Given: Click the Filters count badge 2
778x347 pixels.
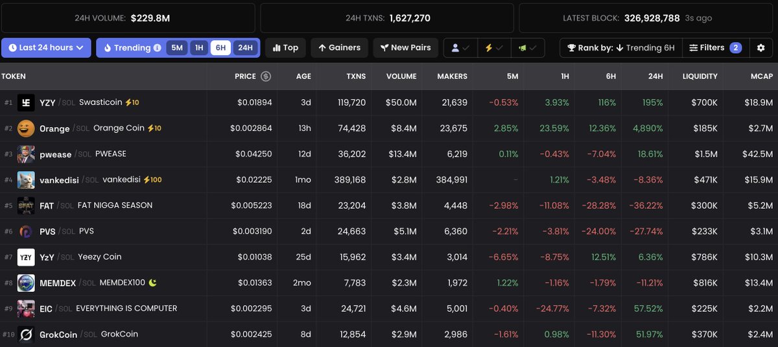Looking at the screenshot, I should tap(735, 48).
